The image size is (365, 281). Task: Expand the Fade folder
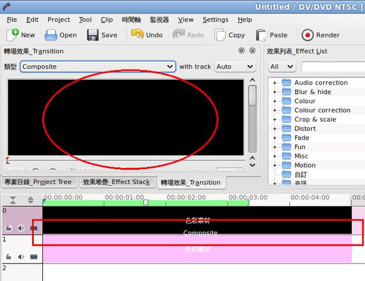pos(275,138)
